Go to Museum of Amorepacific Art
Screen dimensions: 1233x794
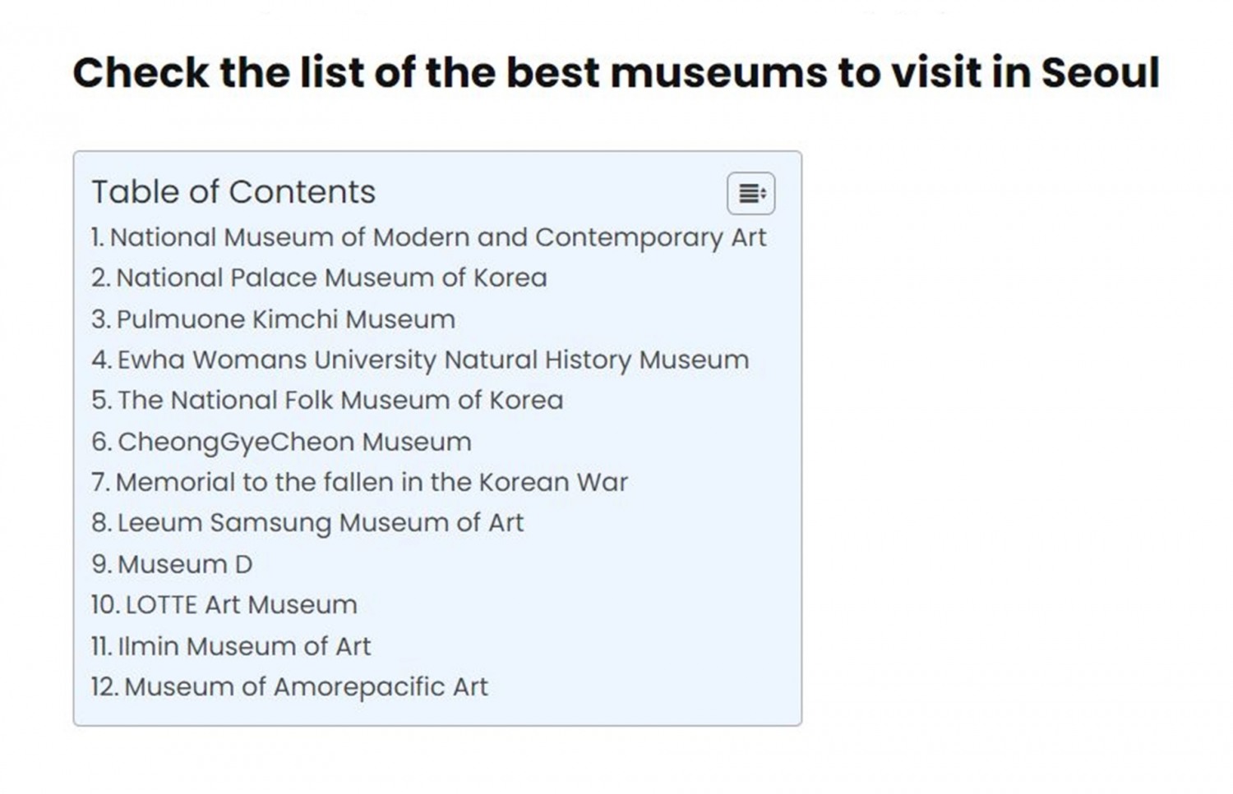306,686
